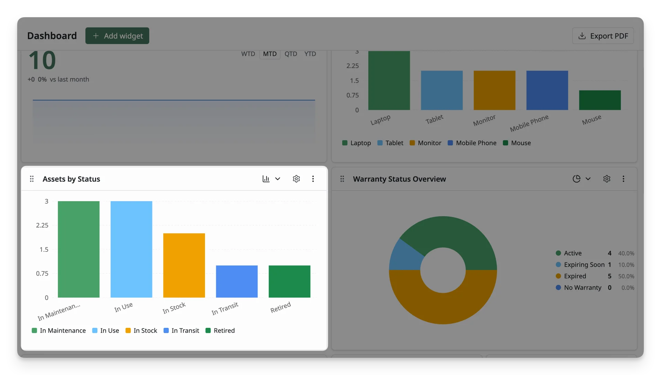Toggle Mobile Phone legend item
661x375 pixels.
click(x=472, y=143)
